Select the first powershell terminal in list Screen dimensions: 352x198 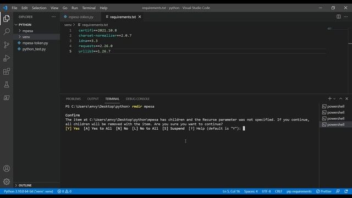pyautogui.click(x=335, y=106)
